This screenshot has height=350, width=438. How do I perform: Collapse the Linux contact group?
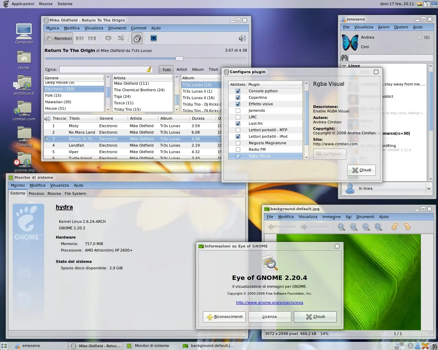pos(344,66)
